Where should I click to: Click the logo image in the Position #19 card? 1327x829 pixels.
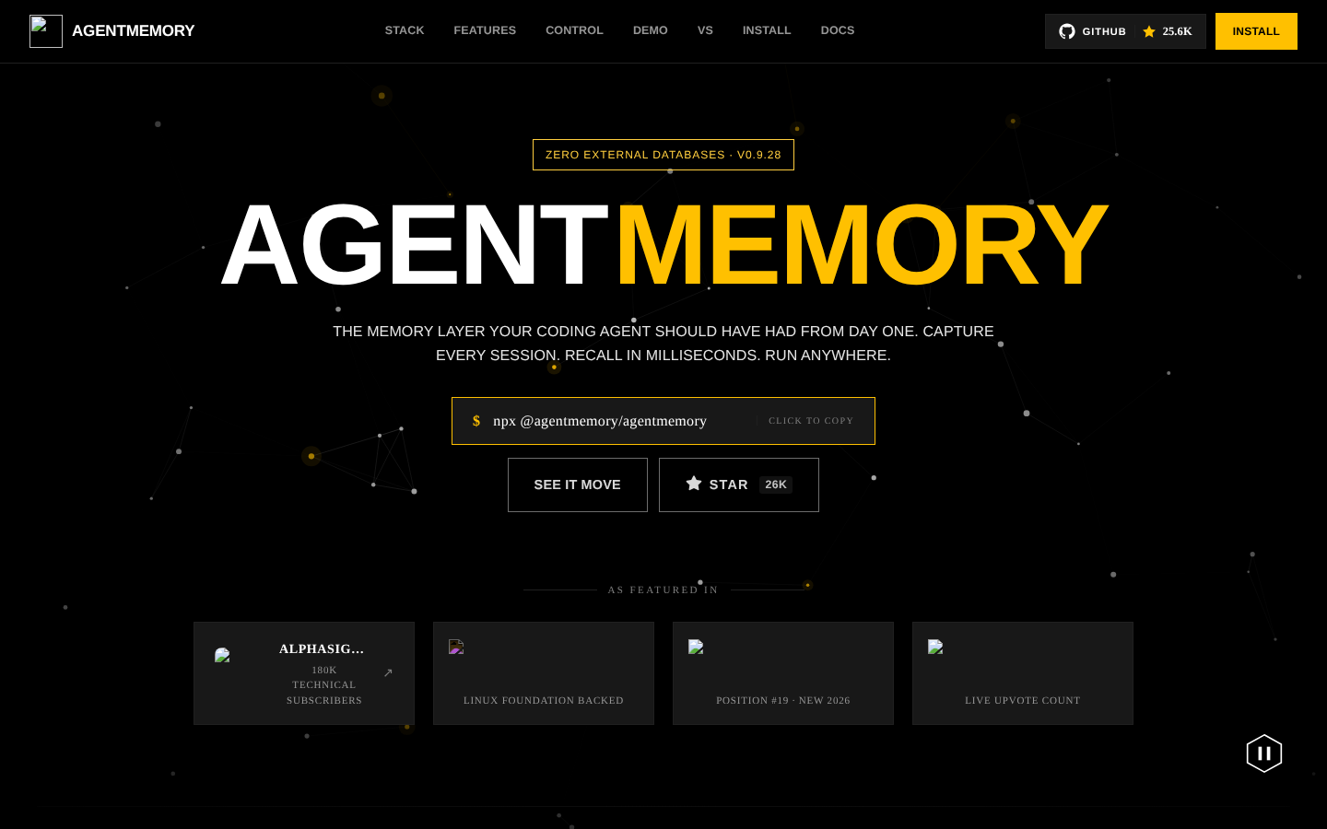click(696, 647)
